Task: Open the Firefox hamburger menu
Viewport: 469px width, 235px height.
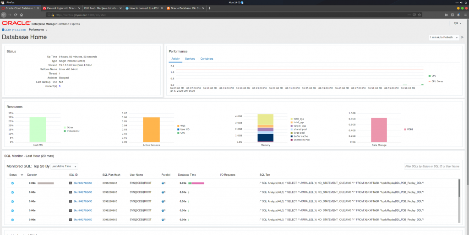Action: (x=465, y=15)
